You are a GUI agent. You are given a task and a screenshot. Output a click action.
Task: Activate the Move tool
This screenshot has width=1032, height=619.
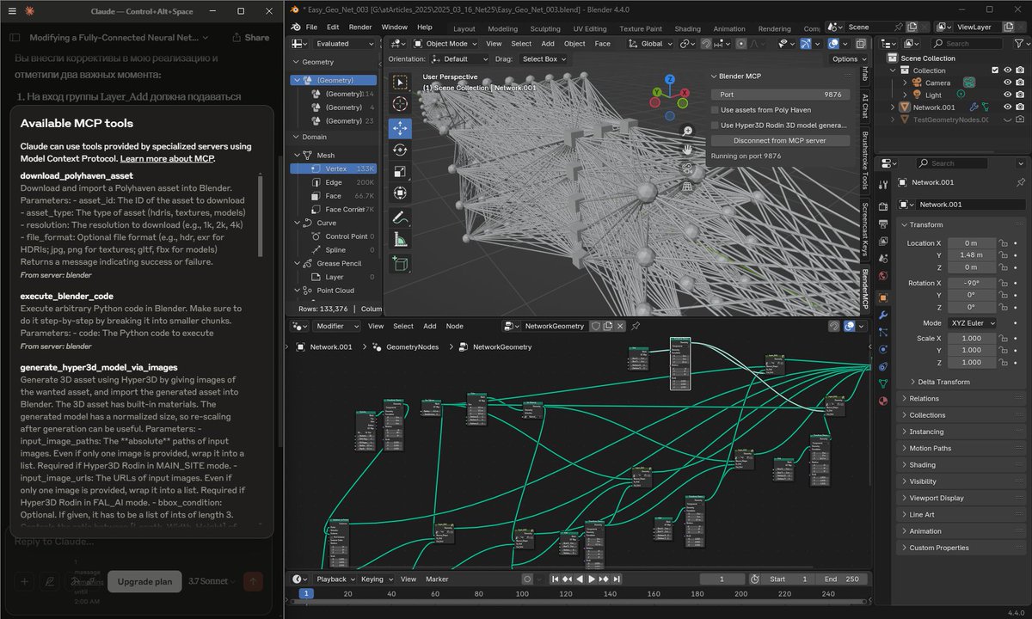[x=400, y=128]
